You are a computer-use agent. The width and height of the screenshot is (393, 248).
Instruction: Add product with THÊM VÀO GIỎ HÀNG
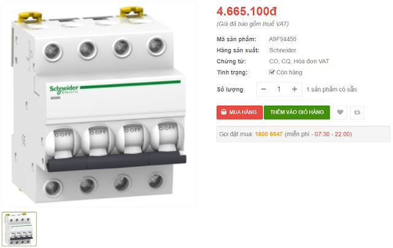click(297, 112)
